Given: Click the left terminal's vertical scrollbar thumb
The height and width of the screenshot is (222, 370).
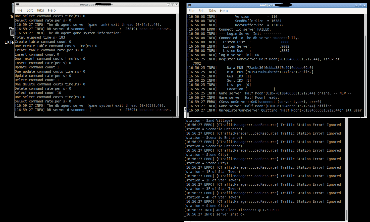Looking at the screenshot, I should click(177, 105).
